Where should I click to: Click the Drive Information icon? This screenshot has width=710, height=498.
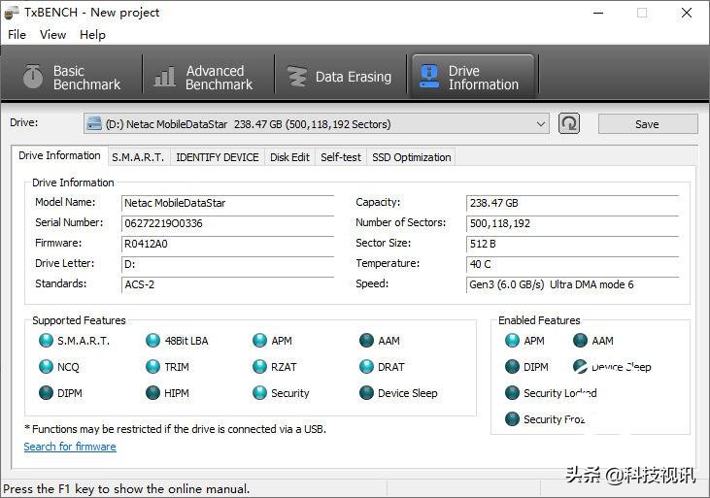pos(428,77)
